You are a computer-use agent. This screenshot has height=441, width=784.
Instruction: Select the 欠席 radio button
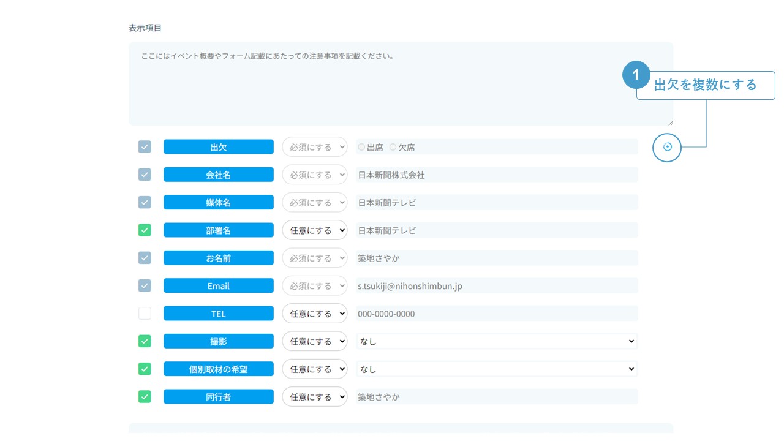393,147
